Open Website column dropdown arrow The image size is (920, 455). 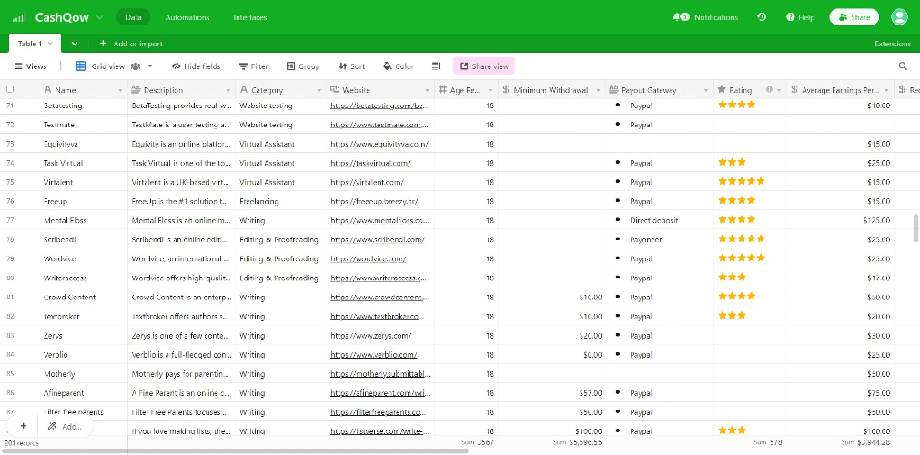point(427,90)
